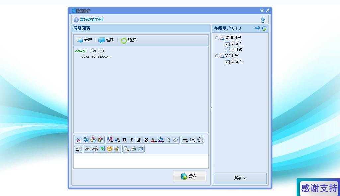The height and width of the screenshot is (196, 340).
Task: Click the preview magnifier icon
Action: [x=126, y=149]
